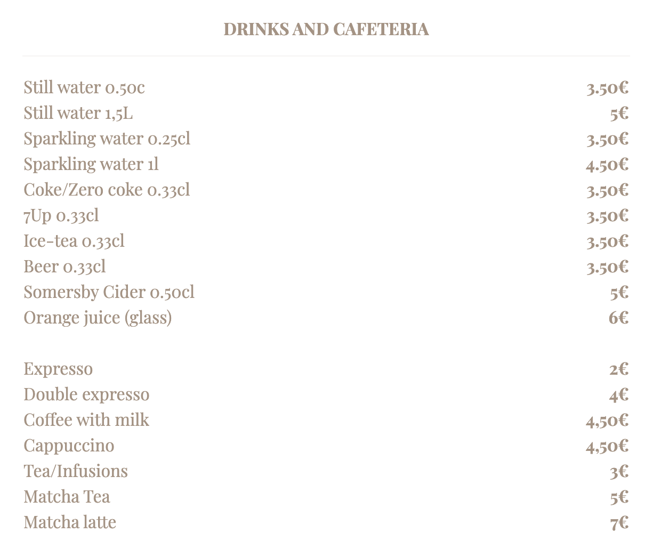Click the Still water 1,5L entry

[78, 113]
